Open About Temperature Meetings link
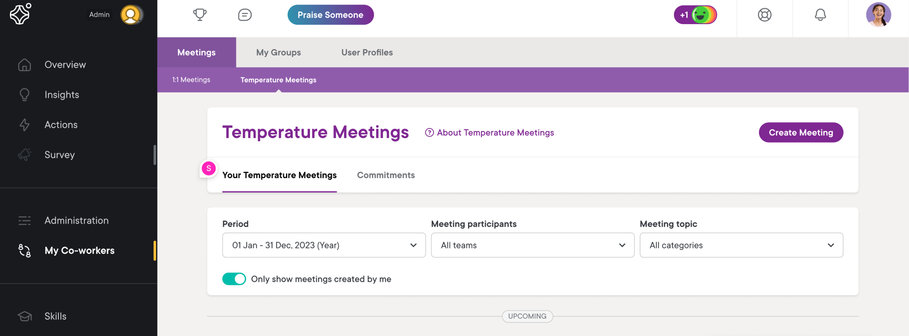This screenshot has width=909, height=336. click(x=495, y=133)
